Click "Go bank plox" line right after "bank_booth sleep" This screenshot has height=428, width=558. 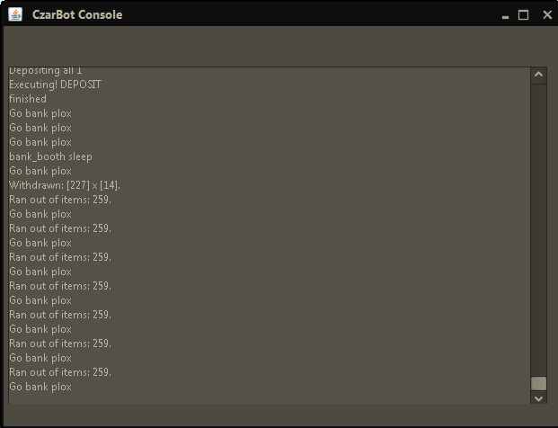tap(40, 171)
